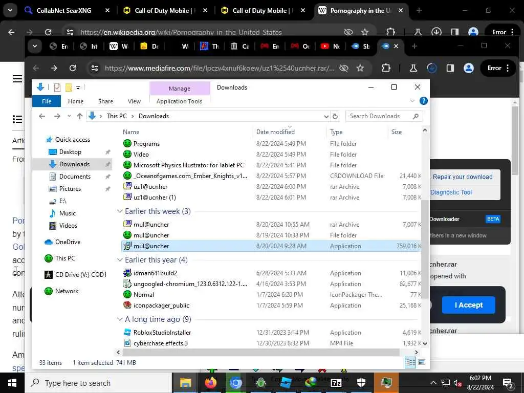This screenshot has width=524, height=393.
Task: Click Repair your download link
Action: [x=463, y=177]
